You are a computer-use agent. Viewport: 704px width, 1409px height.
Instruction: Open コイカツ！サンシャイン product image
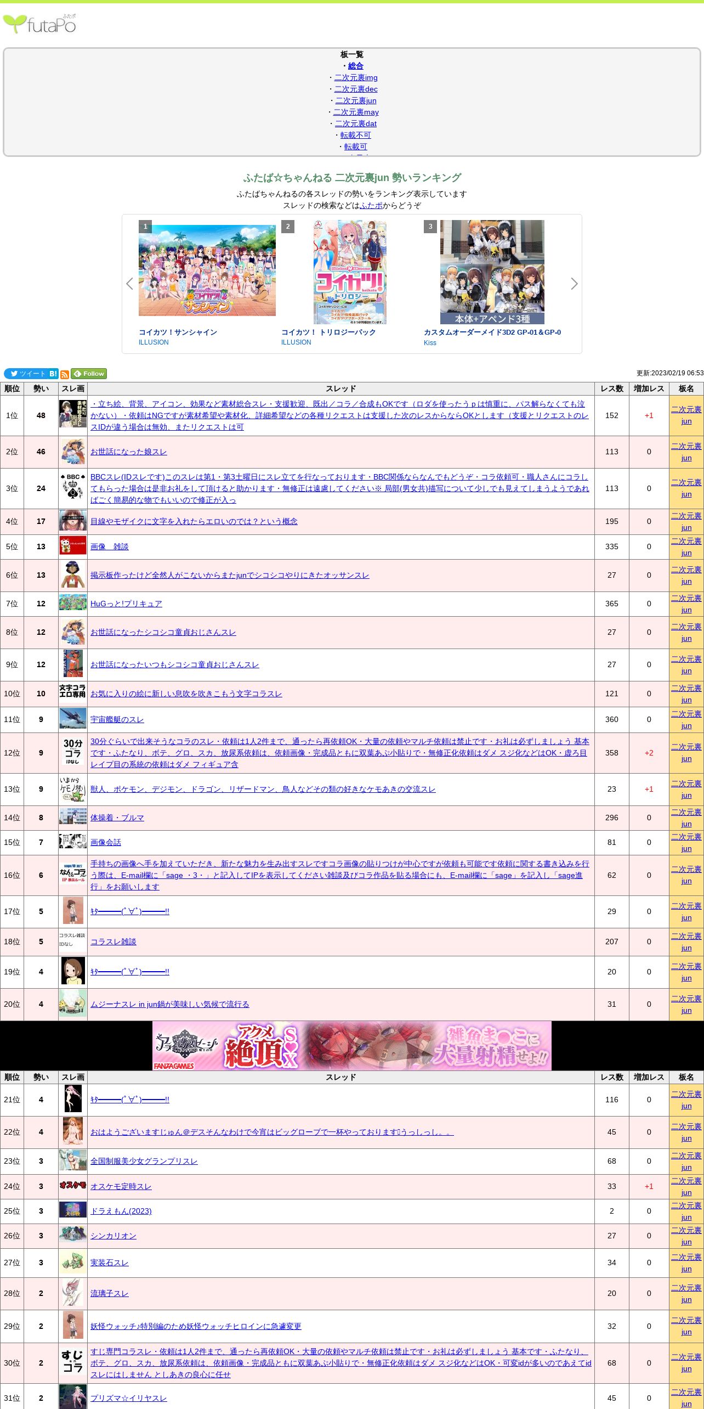pos(207,270)
